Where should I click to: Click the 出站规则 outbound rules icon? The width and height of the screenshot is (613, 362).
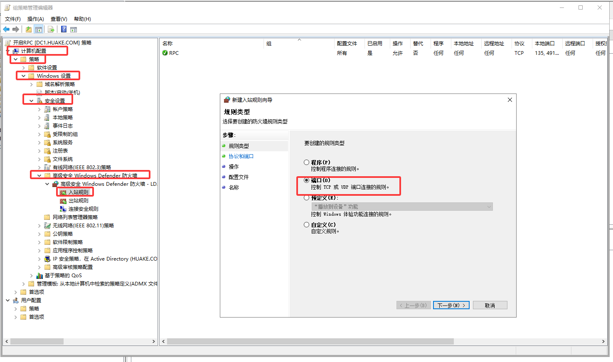click(63, 201)
